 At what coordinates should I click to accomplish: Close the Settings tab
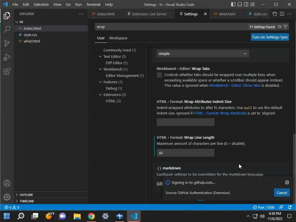point(205,14)
